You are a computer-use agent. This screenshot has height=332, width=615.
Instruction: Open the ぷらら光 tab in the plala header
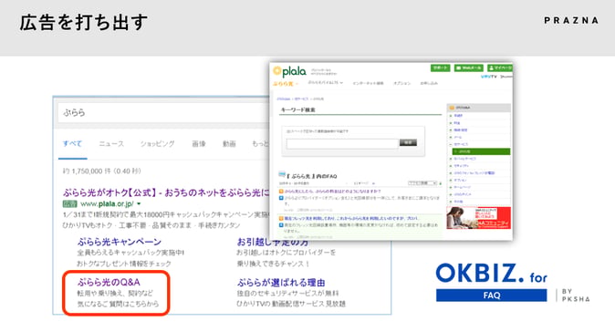[x=285, y=84]
